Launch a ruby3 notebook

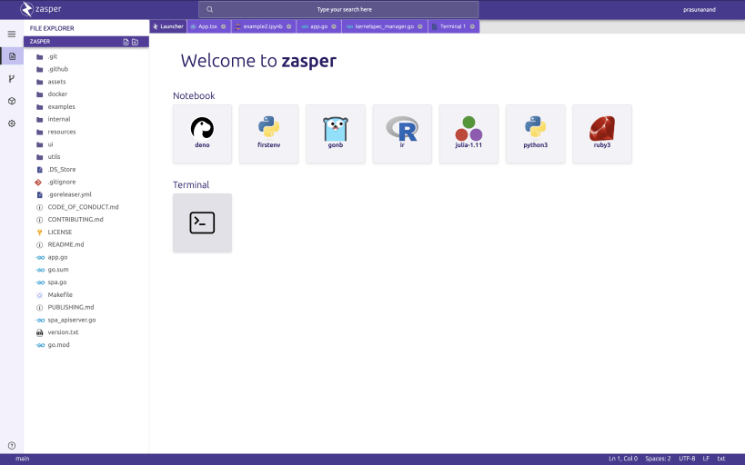[x=602, y=134]
